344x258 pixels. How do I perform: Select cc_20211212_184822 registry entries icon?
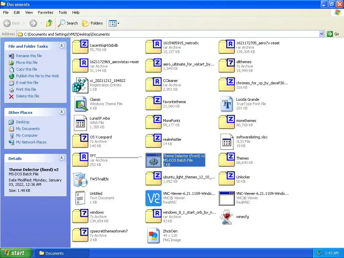80,85
